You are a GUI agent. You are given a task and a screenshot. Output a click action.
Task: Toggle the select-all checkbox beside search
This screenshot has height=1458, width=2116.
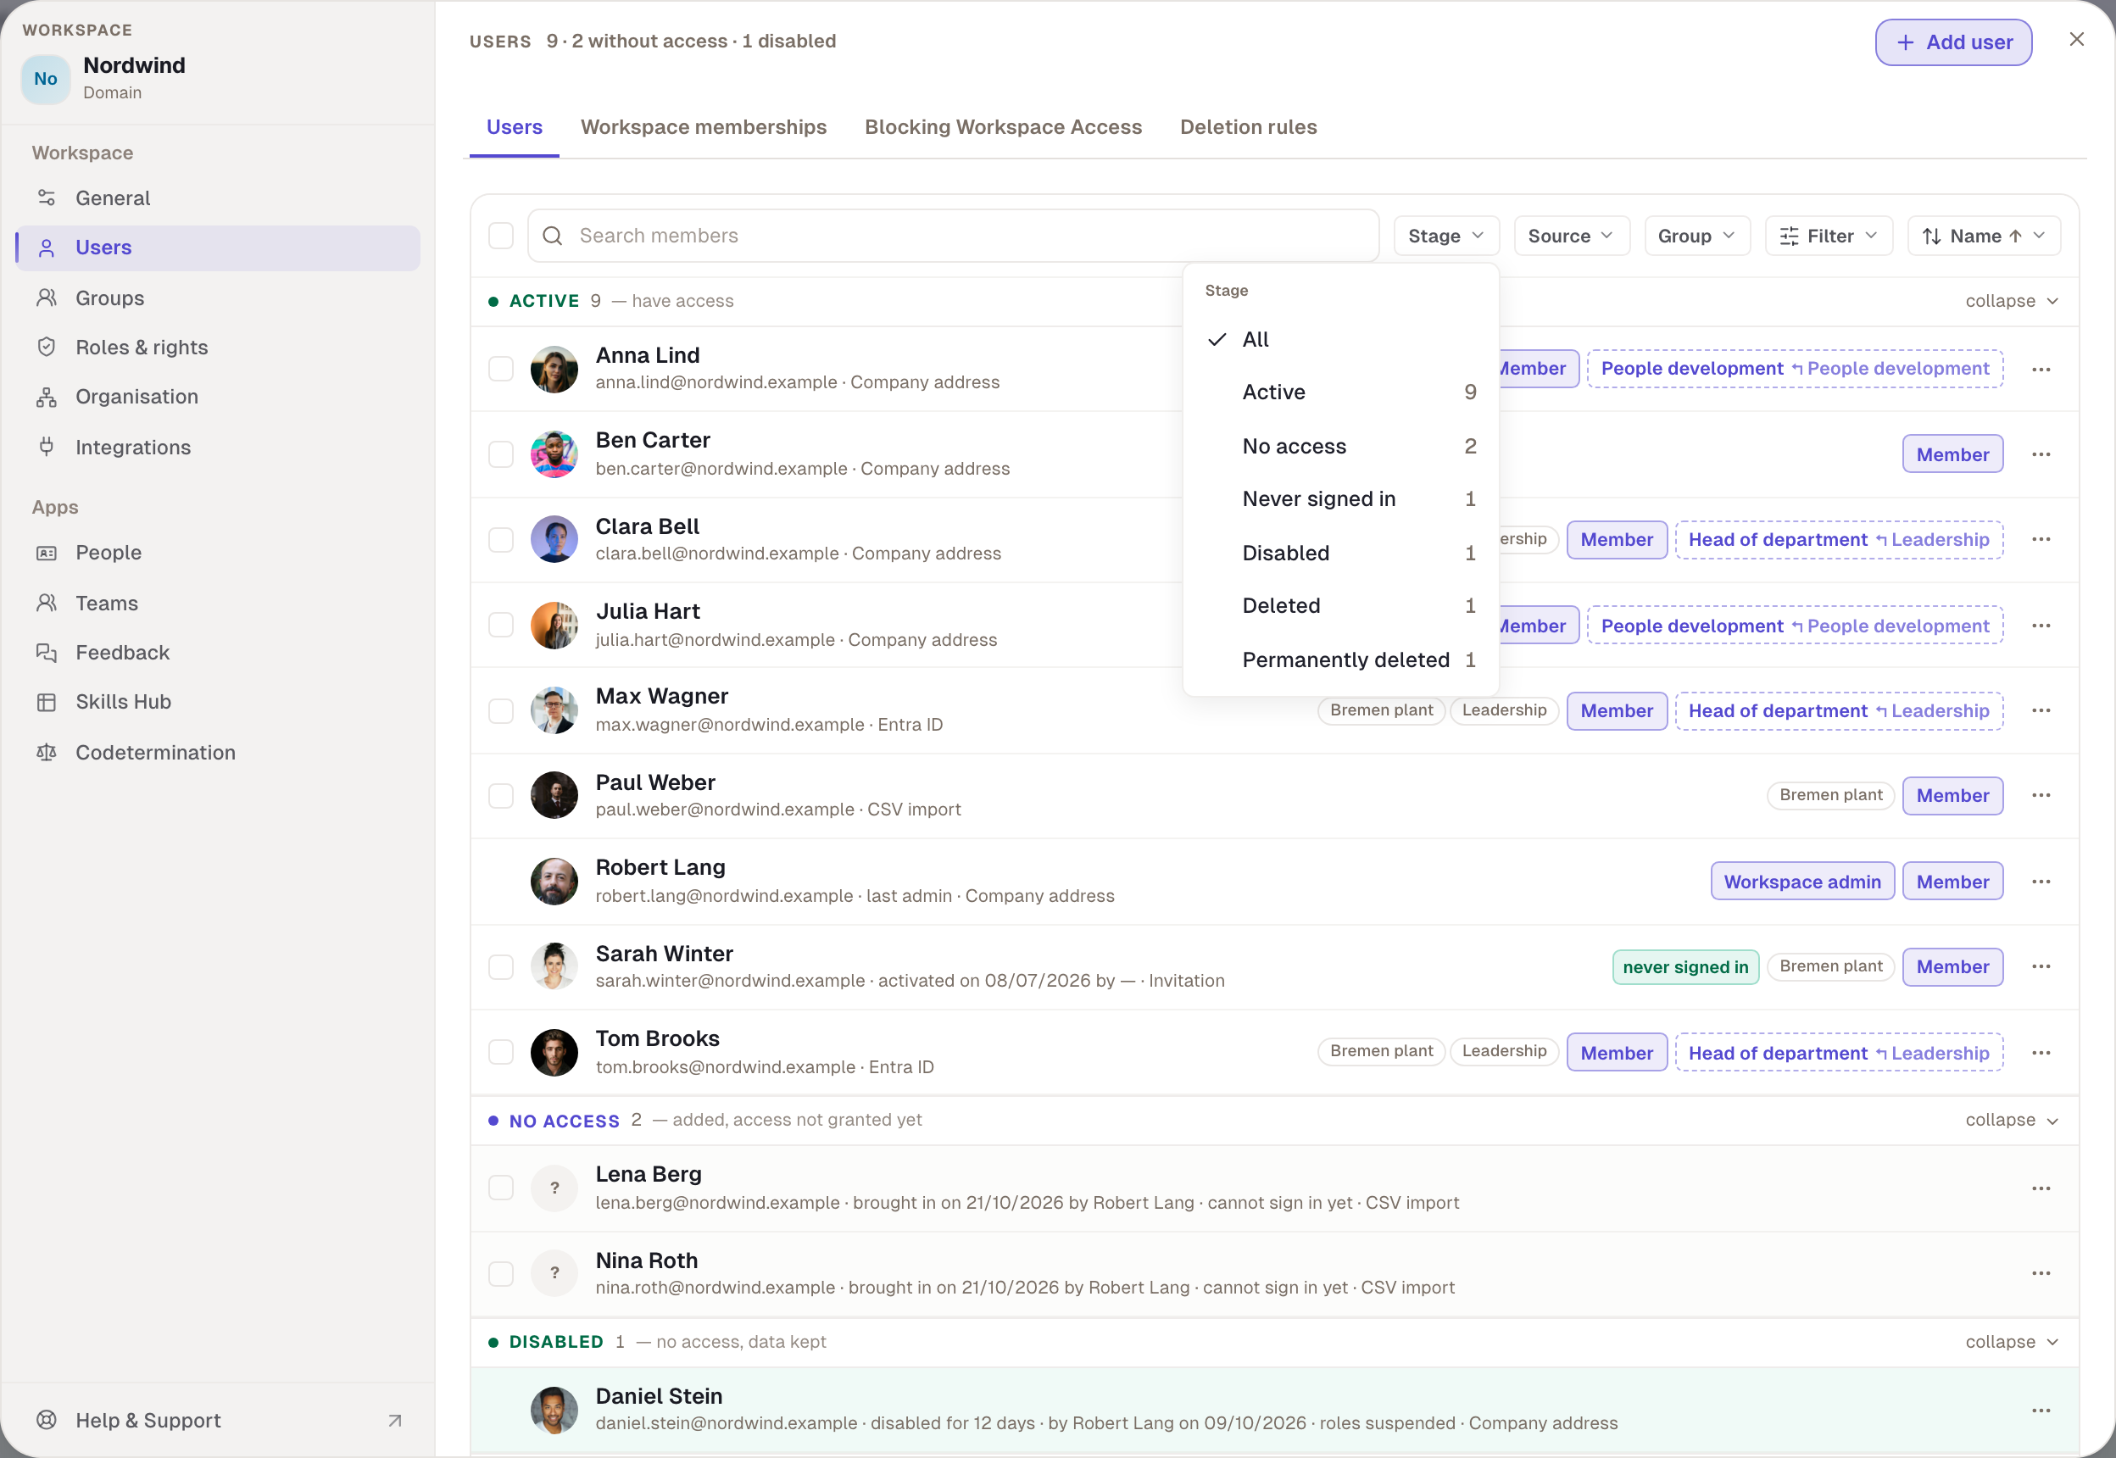(501, 236)
